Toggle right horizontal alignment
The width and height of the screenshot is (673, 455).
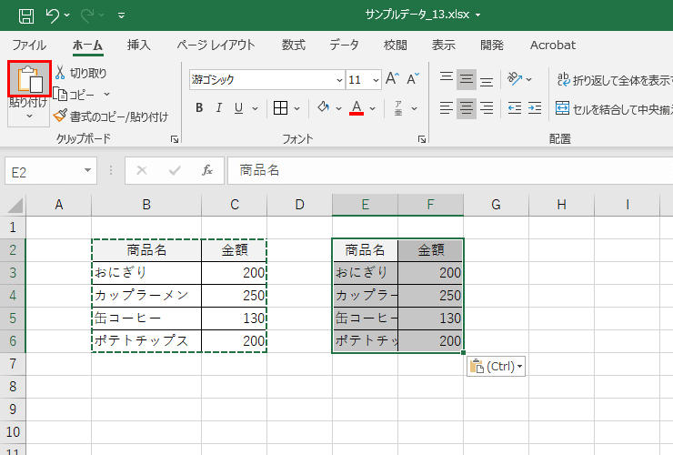pos(487,108)
